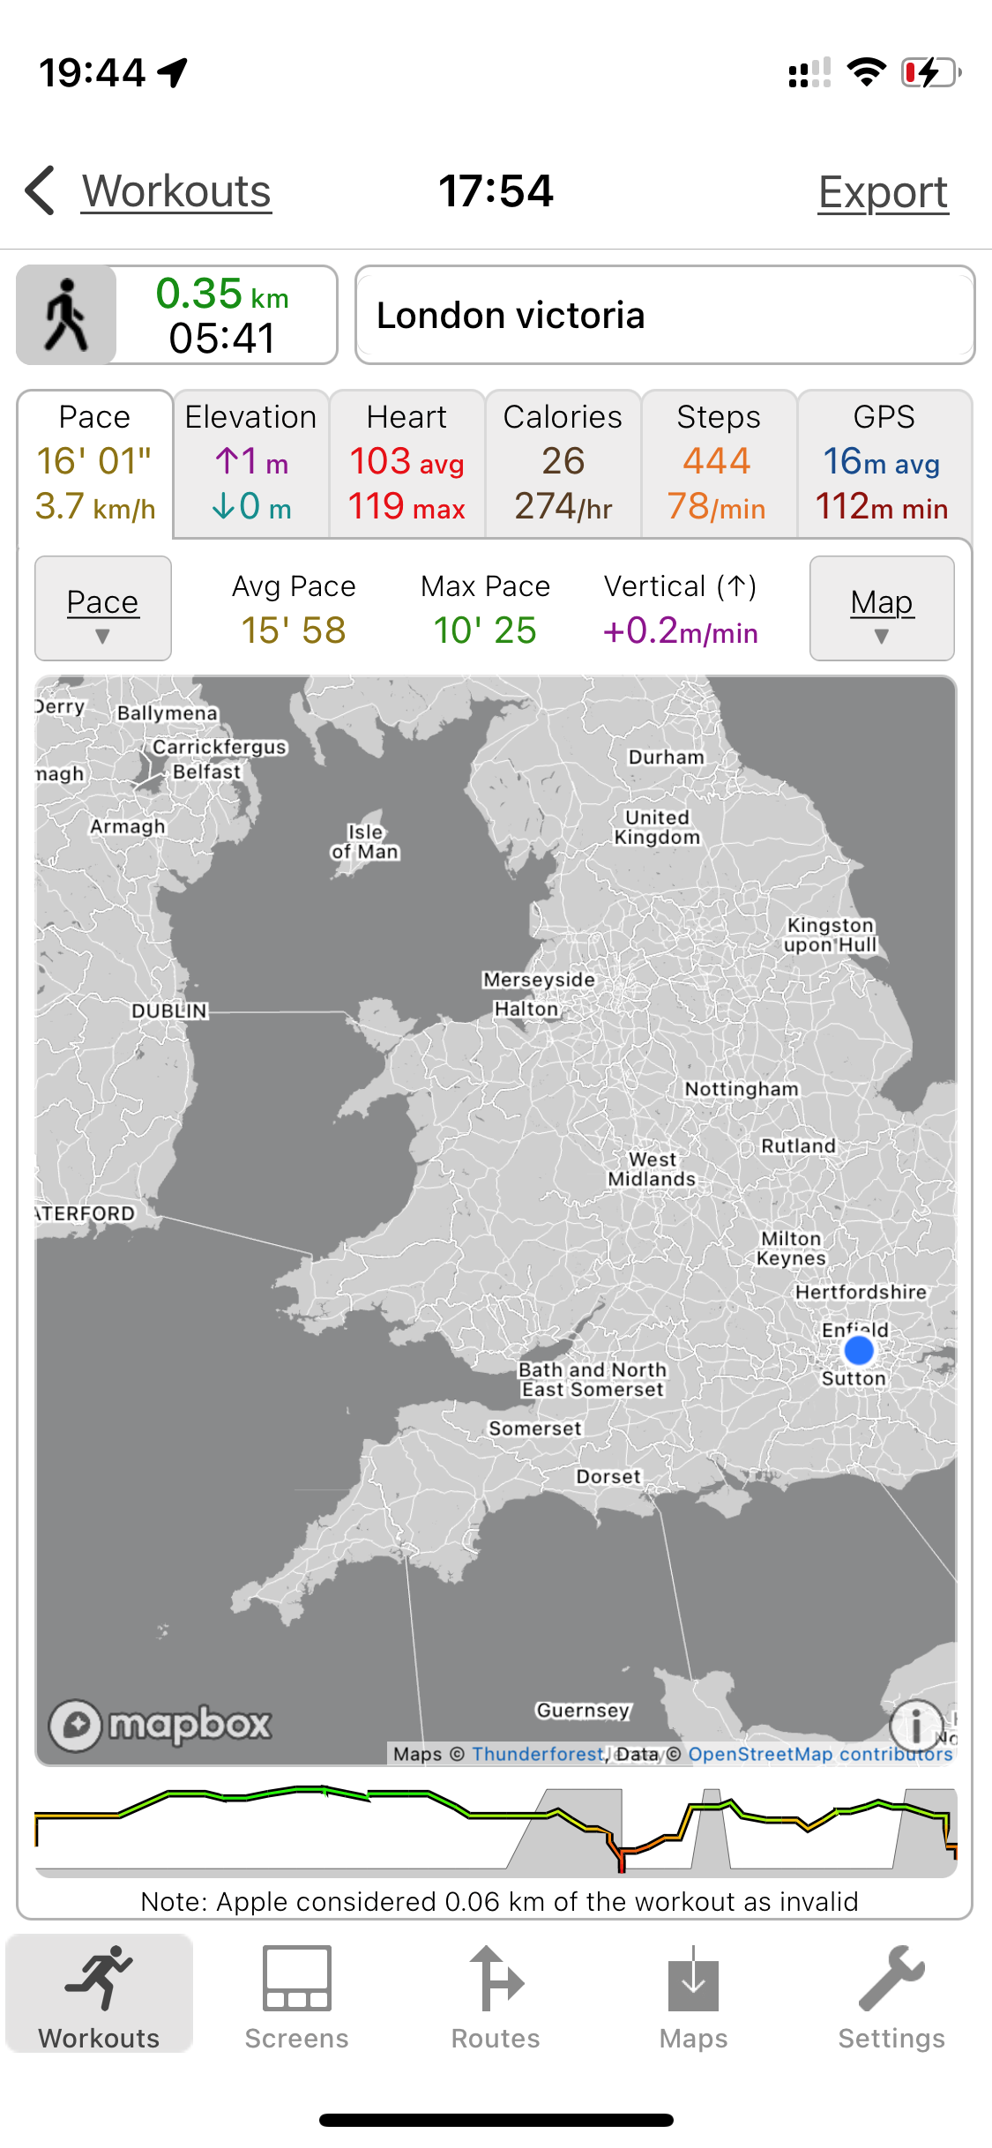
Task: Open the Thunderforest attribution link
Action: [538, 1754]
